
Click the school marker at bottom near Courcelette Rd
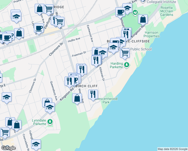[36, 145]
